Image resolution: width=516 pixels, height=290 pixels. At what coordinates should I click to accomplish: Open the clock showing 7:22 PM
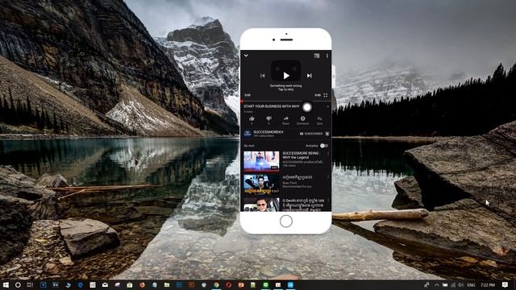click(488, 284)
